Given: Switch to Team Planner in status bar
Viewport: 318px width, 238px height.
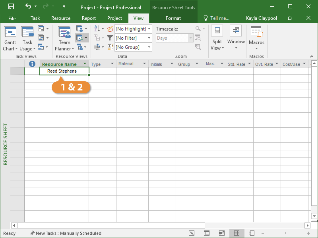Looking at the screenshot, I should point(221,233).
